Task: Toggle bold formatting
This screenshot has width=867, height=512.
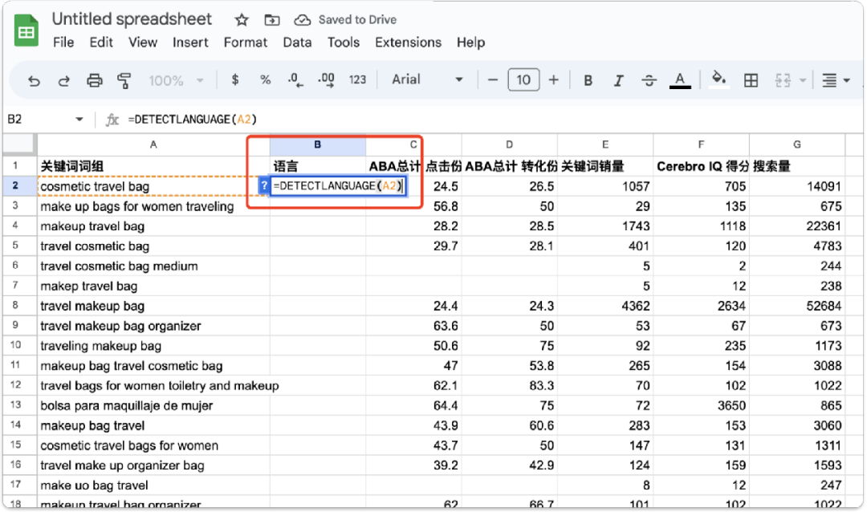Action: (x=588, y=80)
